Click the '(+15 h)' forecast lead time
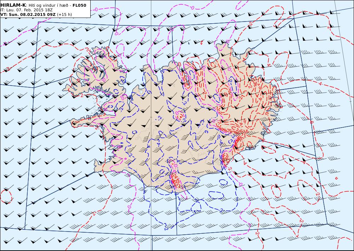This screenshot has height=251, width=354. (64, 14)
